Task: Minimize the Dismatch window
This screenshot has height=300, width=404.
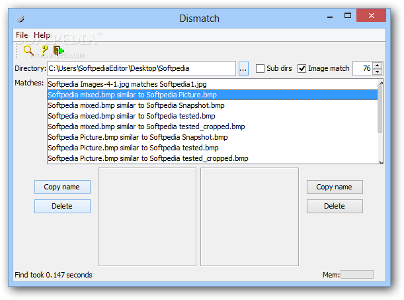Action: click(x=330, y=17)
